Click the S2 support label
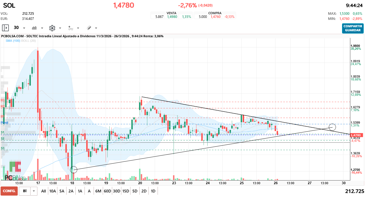368x197 pixels. [x=3, y=138]
